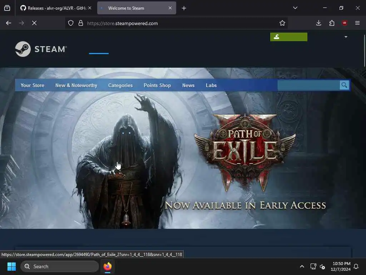Go back to previous page

pos(9,23)
